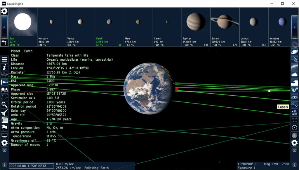Click the '2551.26 km/sec' speed readout

coord(68,168)
